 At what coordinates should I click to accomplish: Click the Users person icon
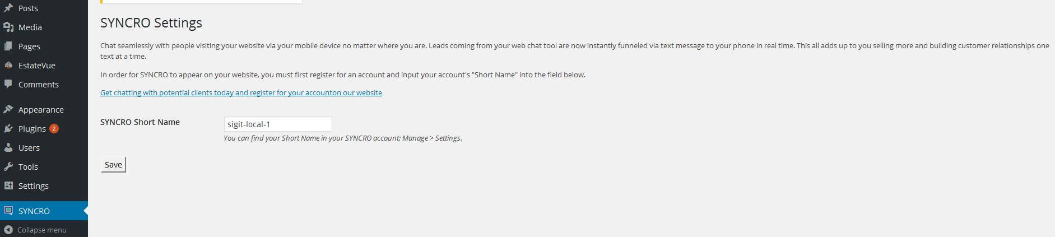pyautogui.click(x=8, y=147)
